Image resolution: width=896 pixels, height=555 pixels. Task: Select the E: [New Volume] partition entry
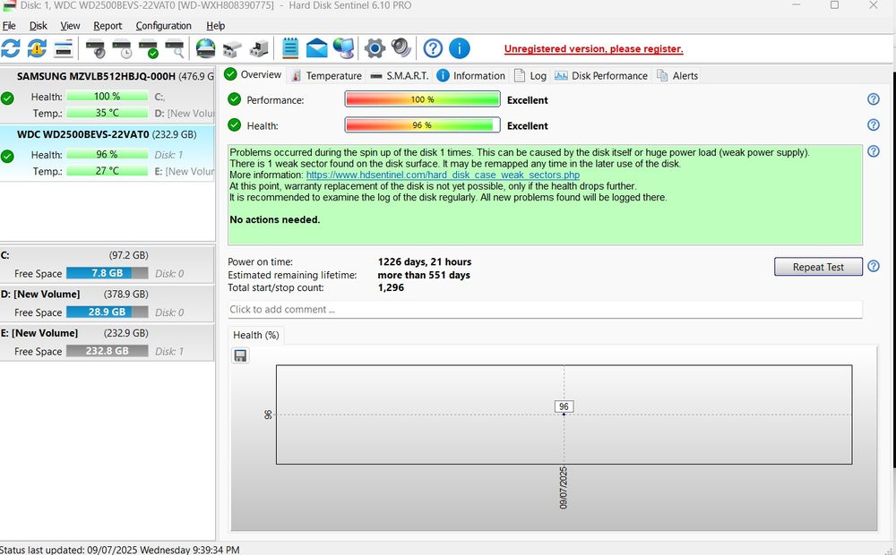click(x=108, y=342)
